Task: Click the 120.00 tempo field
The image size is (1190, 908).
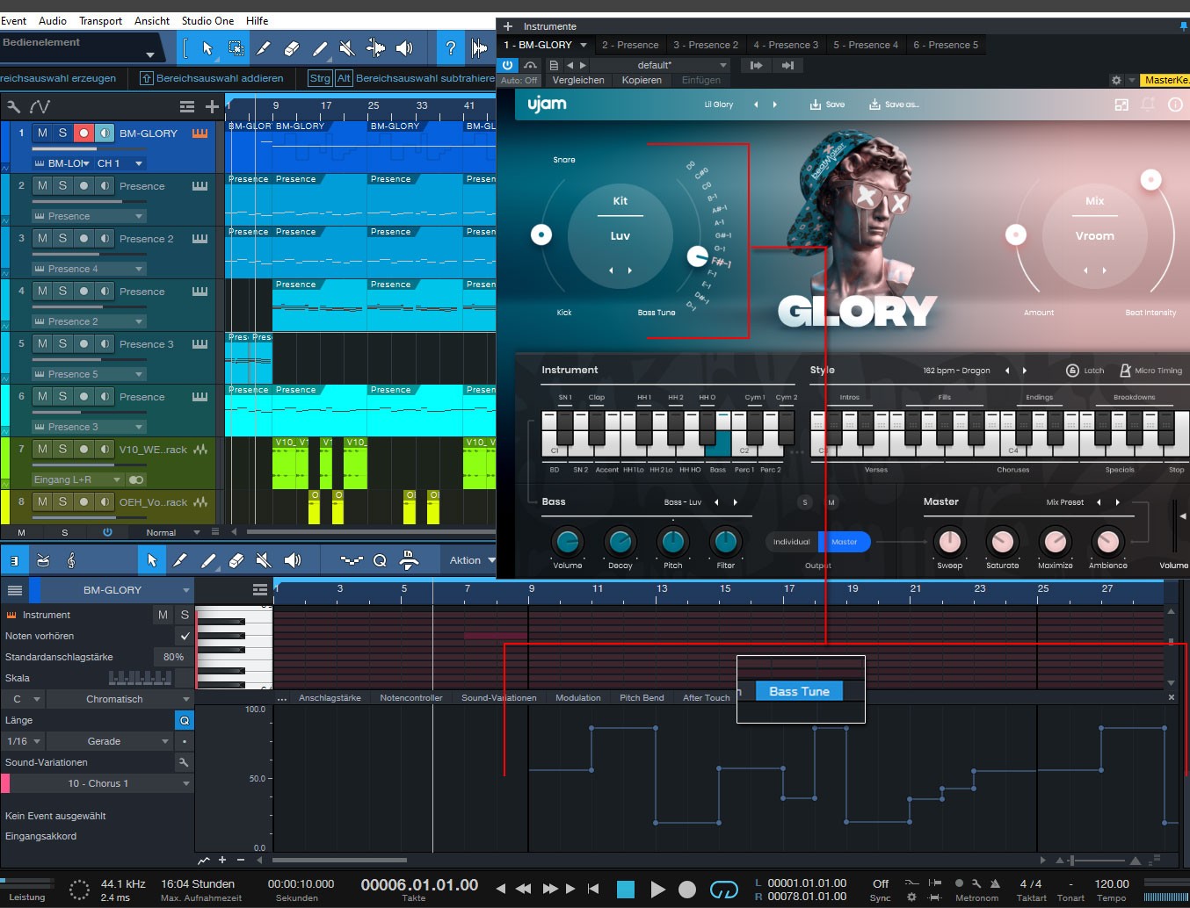Action: click(x=1112, y=884)
